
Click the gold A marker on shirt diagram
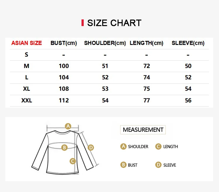(68, 126)
